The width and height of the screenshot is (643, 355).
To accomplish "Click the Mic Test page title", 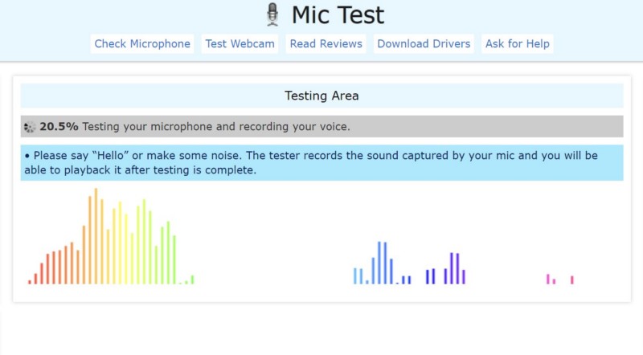I will click(x=338, y=14).
